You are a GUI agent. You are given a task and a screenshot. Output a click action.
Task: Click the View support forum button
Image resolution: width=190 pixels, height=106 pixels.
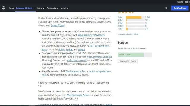pyautogui.click(x=128, y=61)
